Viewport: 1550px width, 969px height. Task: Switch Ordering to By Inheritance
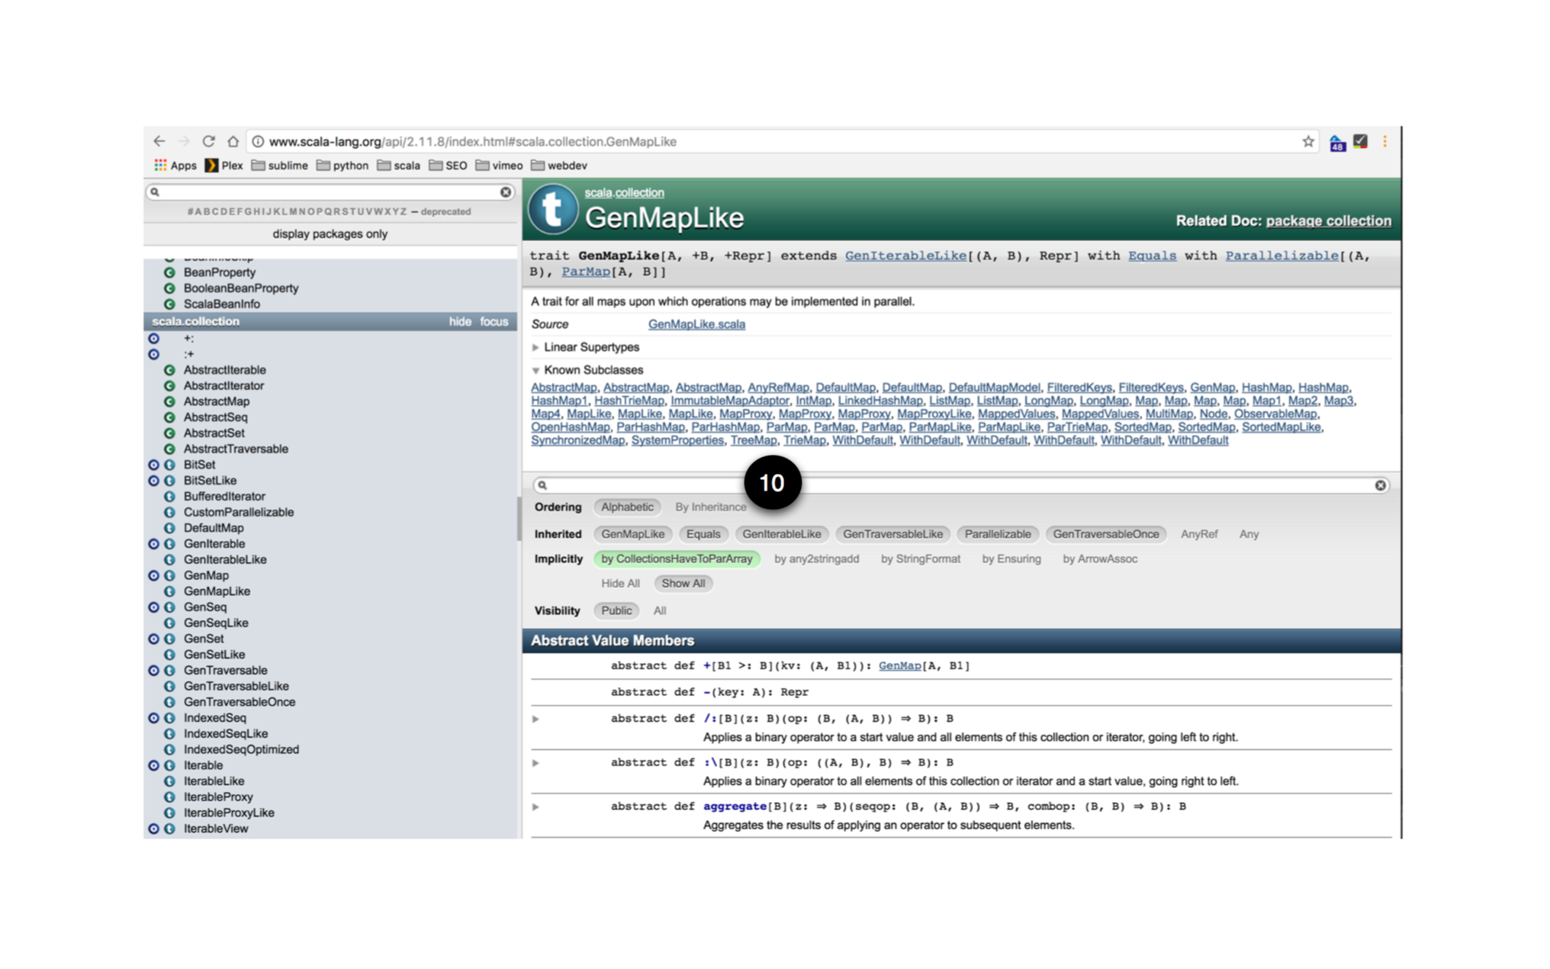[x=711, y=507]
